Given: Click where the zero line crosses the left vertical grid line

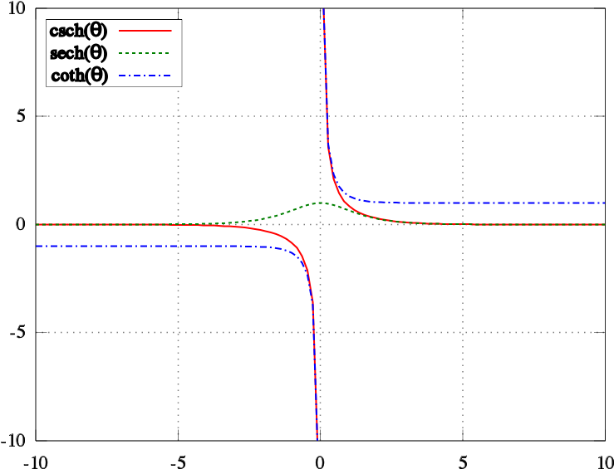Looking at the screenshot, I should tap(178, 224).
